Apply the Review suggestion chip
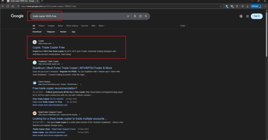The image size is (268, 140). (63, 32)
